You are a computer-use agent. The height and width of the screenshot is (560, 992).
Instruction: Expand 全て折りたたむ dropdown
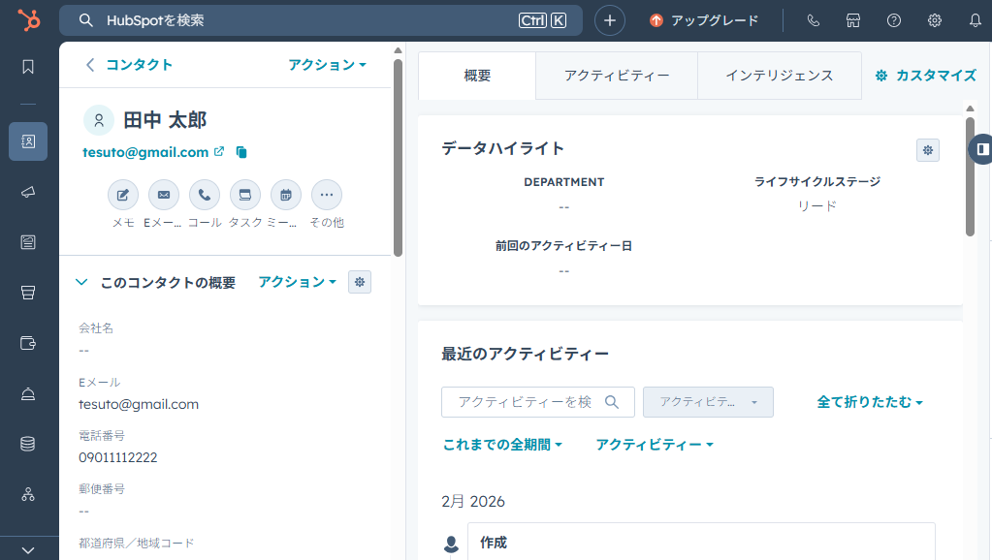(870, 402)
